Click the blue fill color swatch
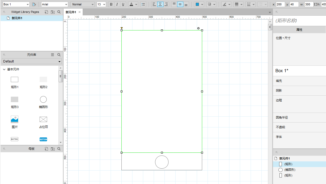Screen dimensions: 326x184 pos(197,4)
